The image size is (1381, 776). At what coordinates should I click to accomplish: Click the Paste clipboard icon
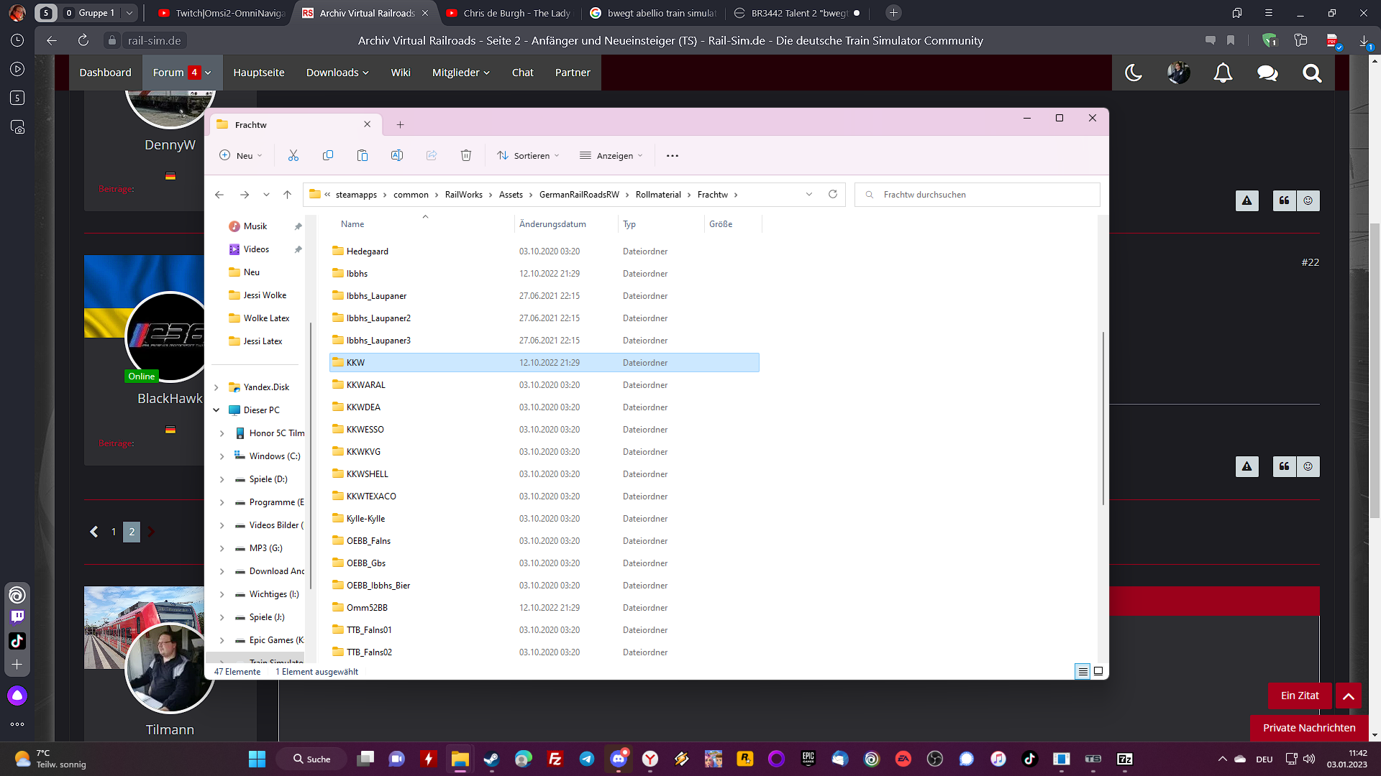[363, 155]
